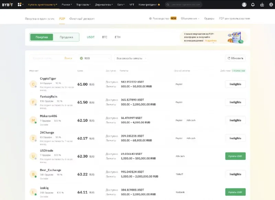Switch to the Покупка toggle
The width and height of the screenshot is (275, 200).
pyautogui.click(x=42, y=37)
